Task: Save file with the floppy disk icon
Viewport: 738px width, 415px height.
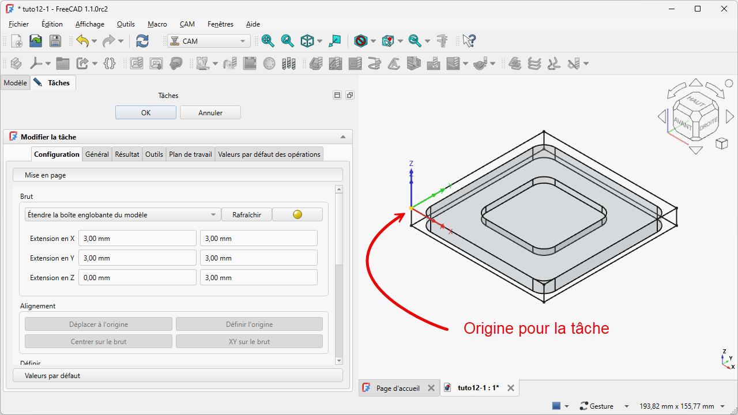Action: pos(55,41)
